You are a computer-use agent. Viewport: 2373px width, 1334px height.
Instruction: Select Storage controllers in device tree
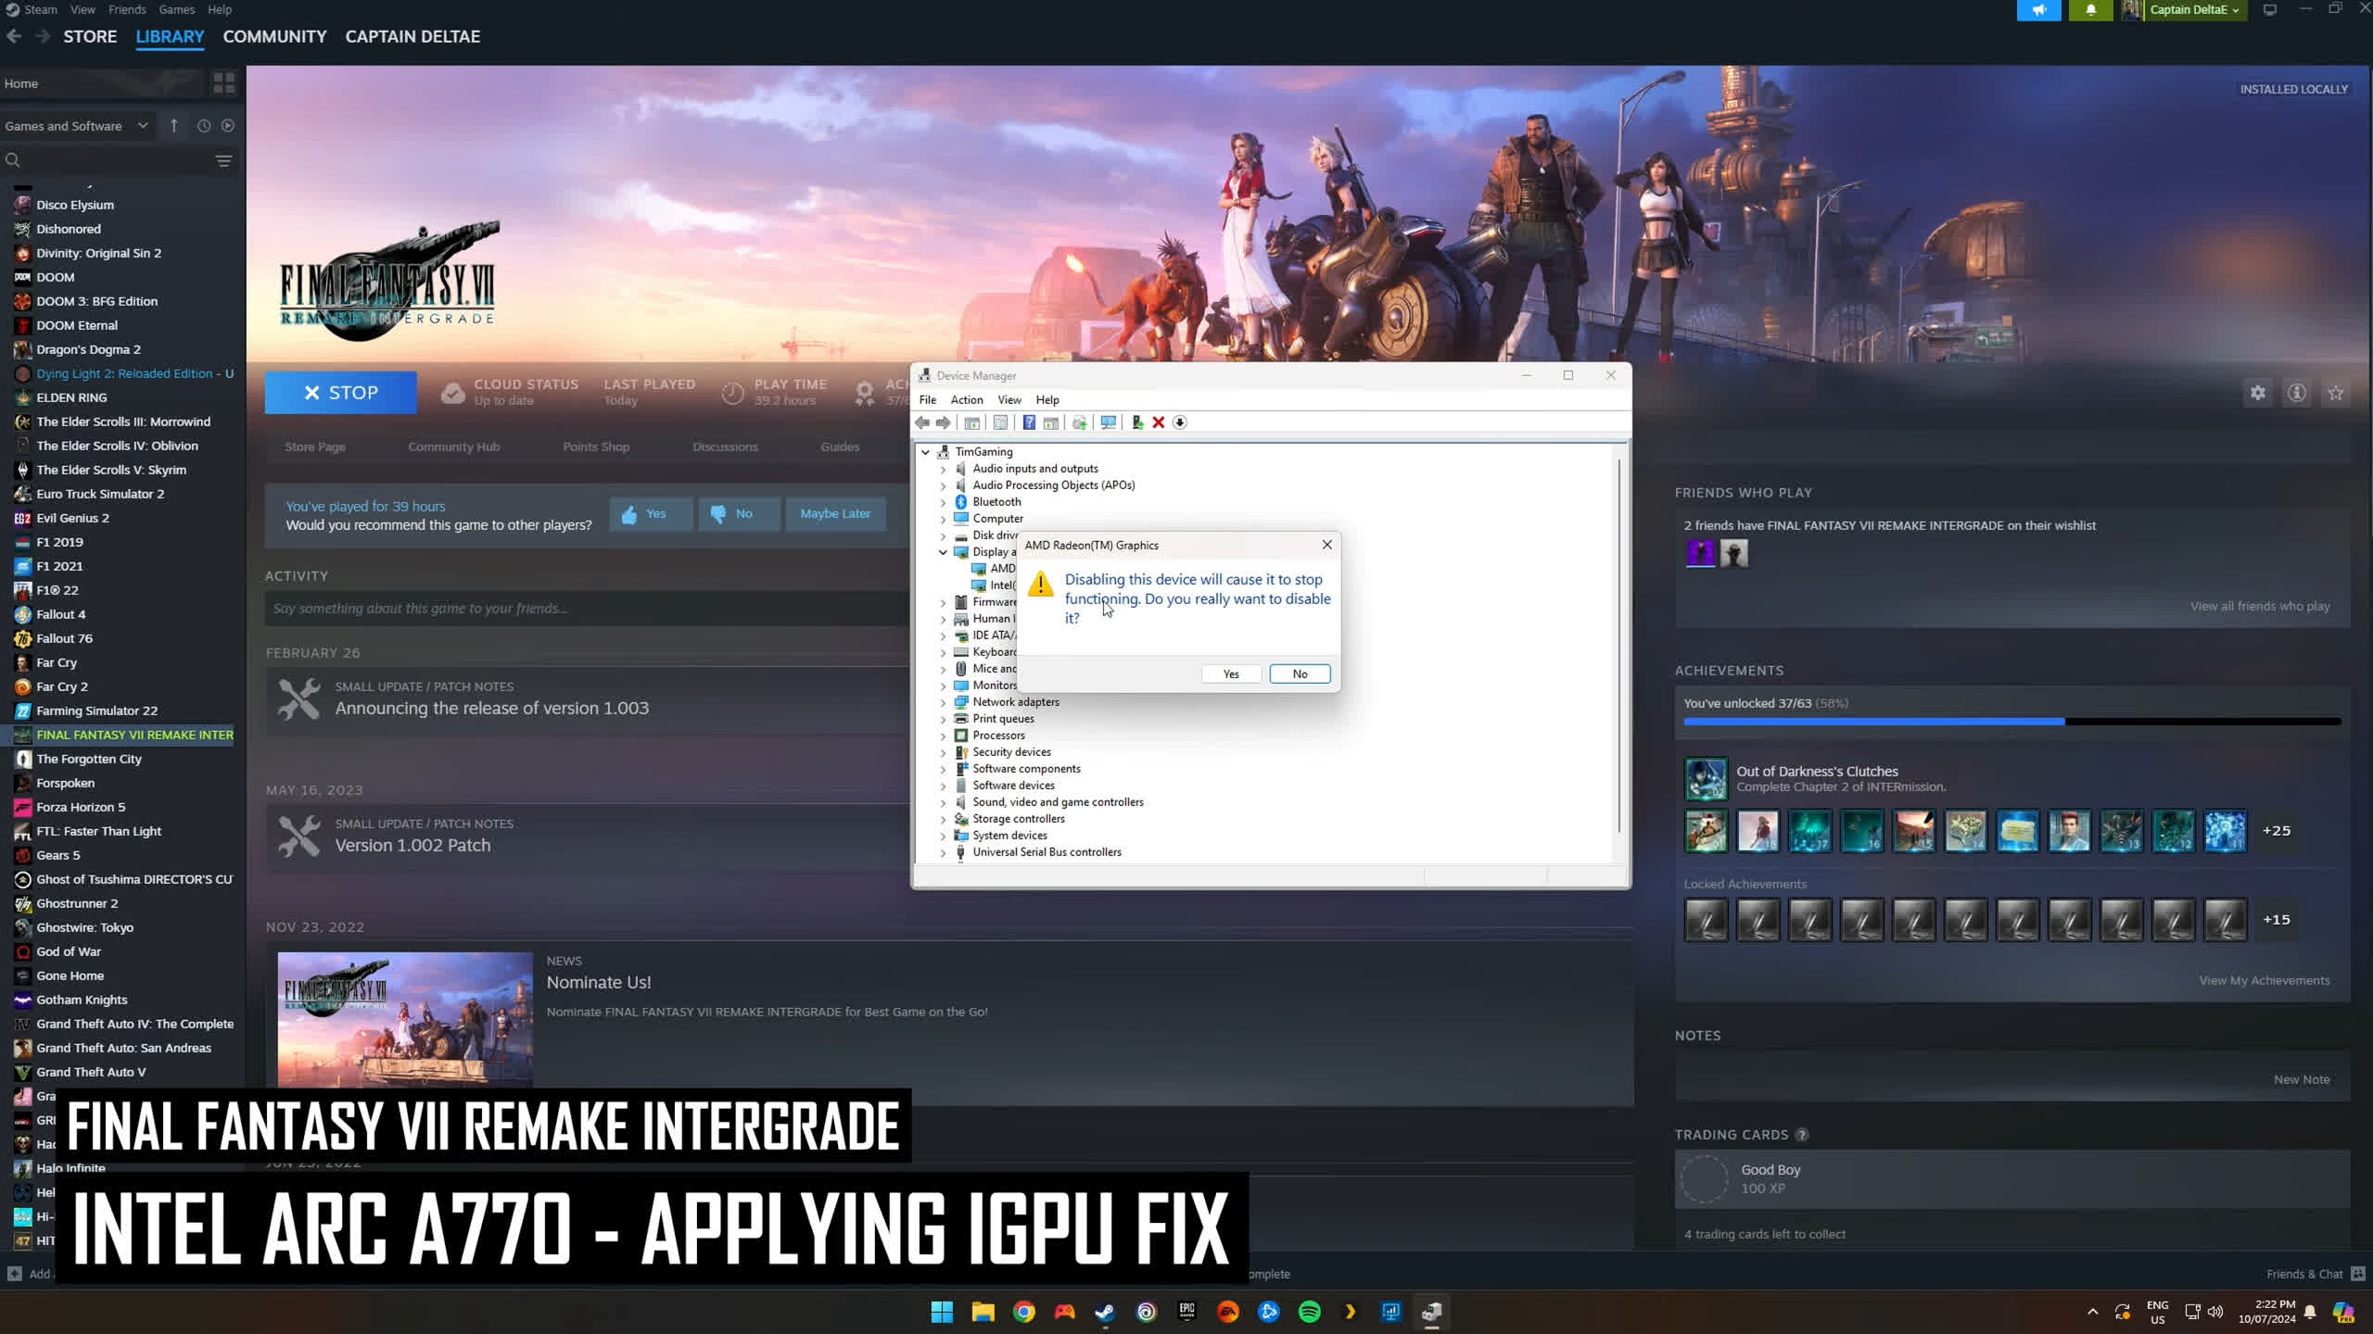(1018, 819)
